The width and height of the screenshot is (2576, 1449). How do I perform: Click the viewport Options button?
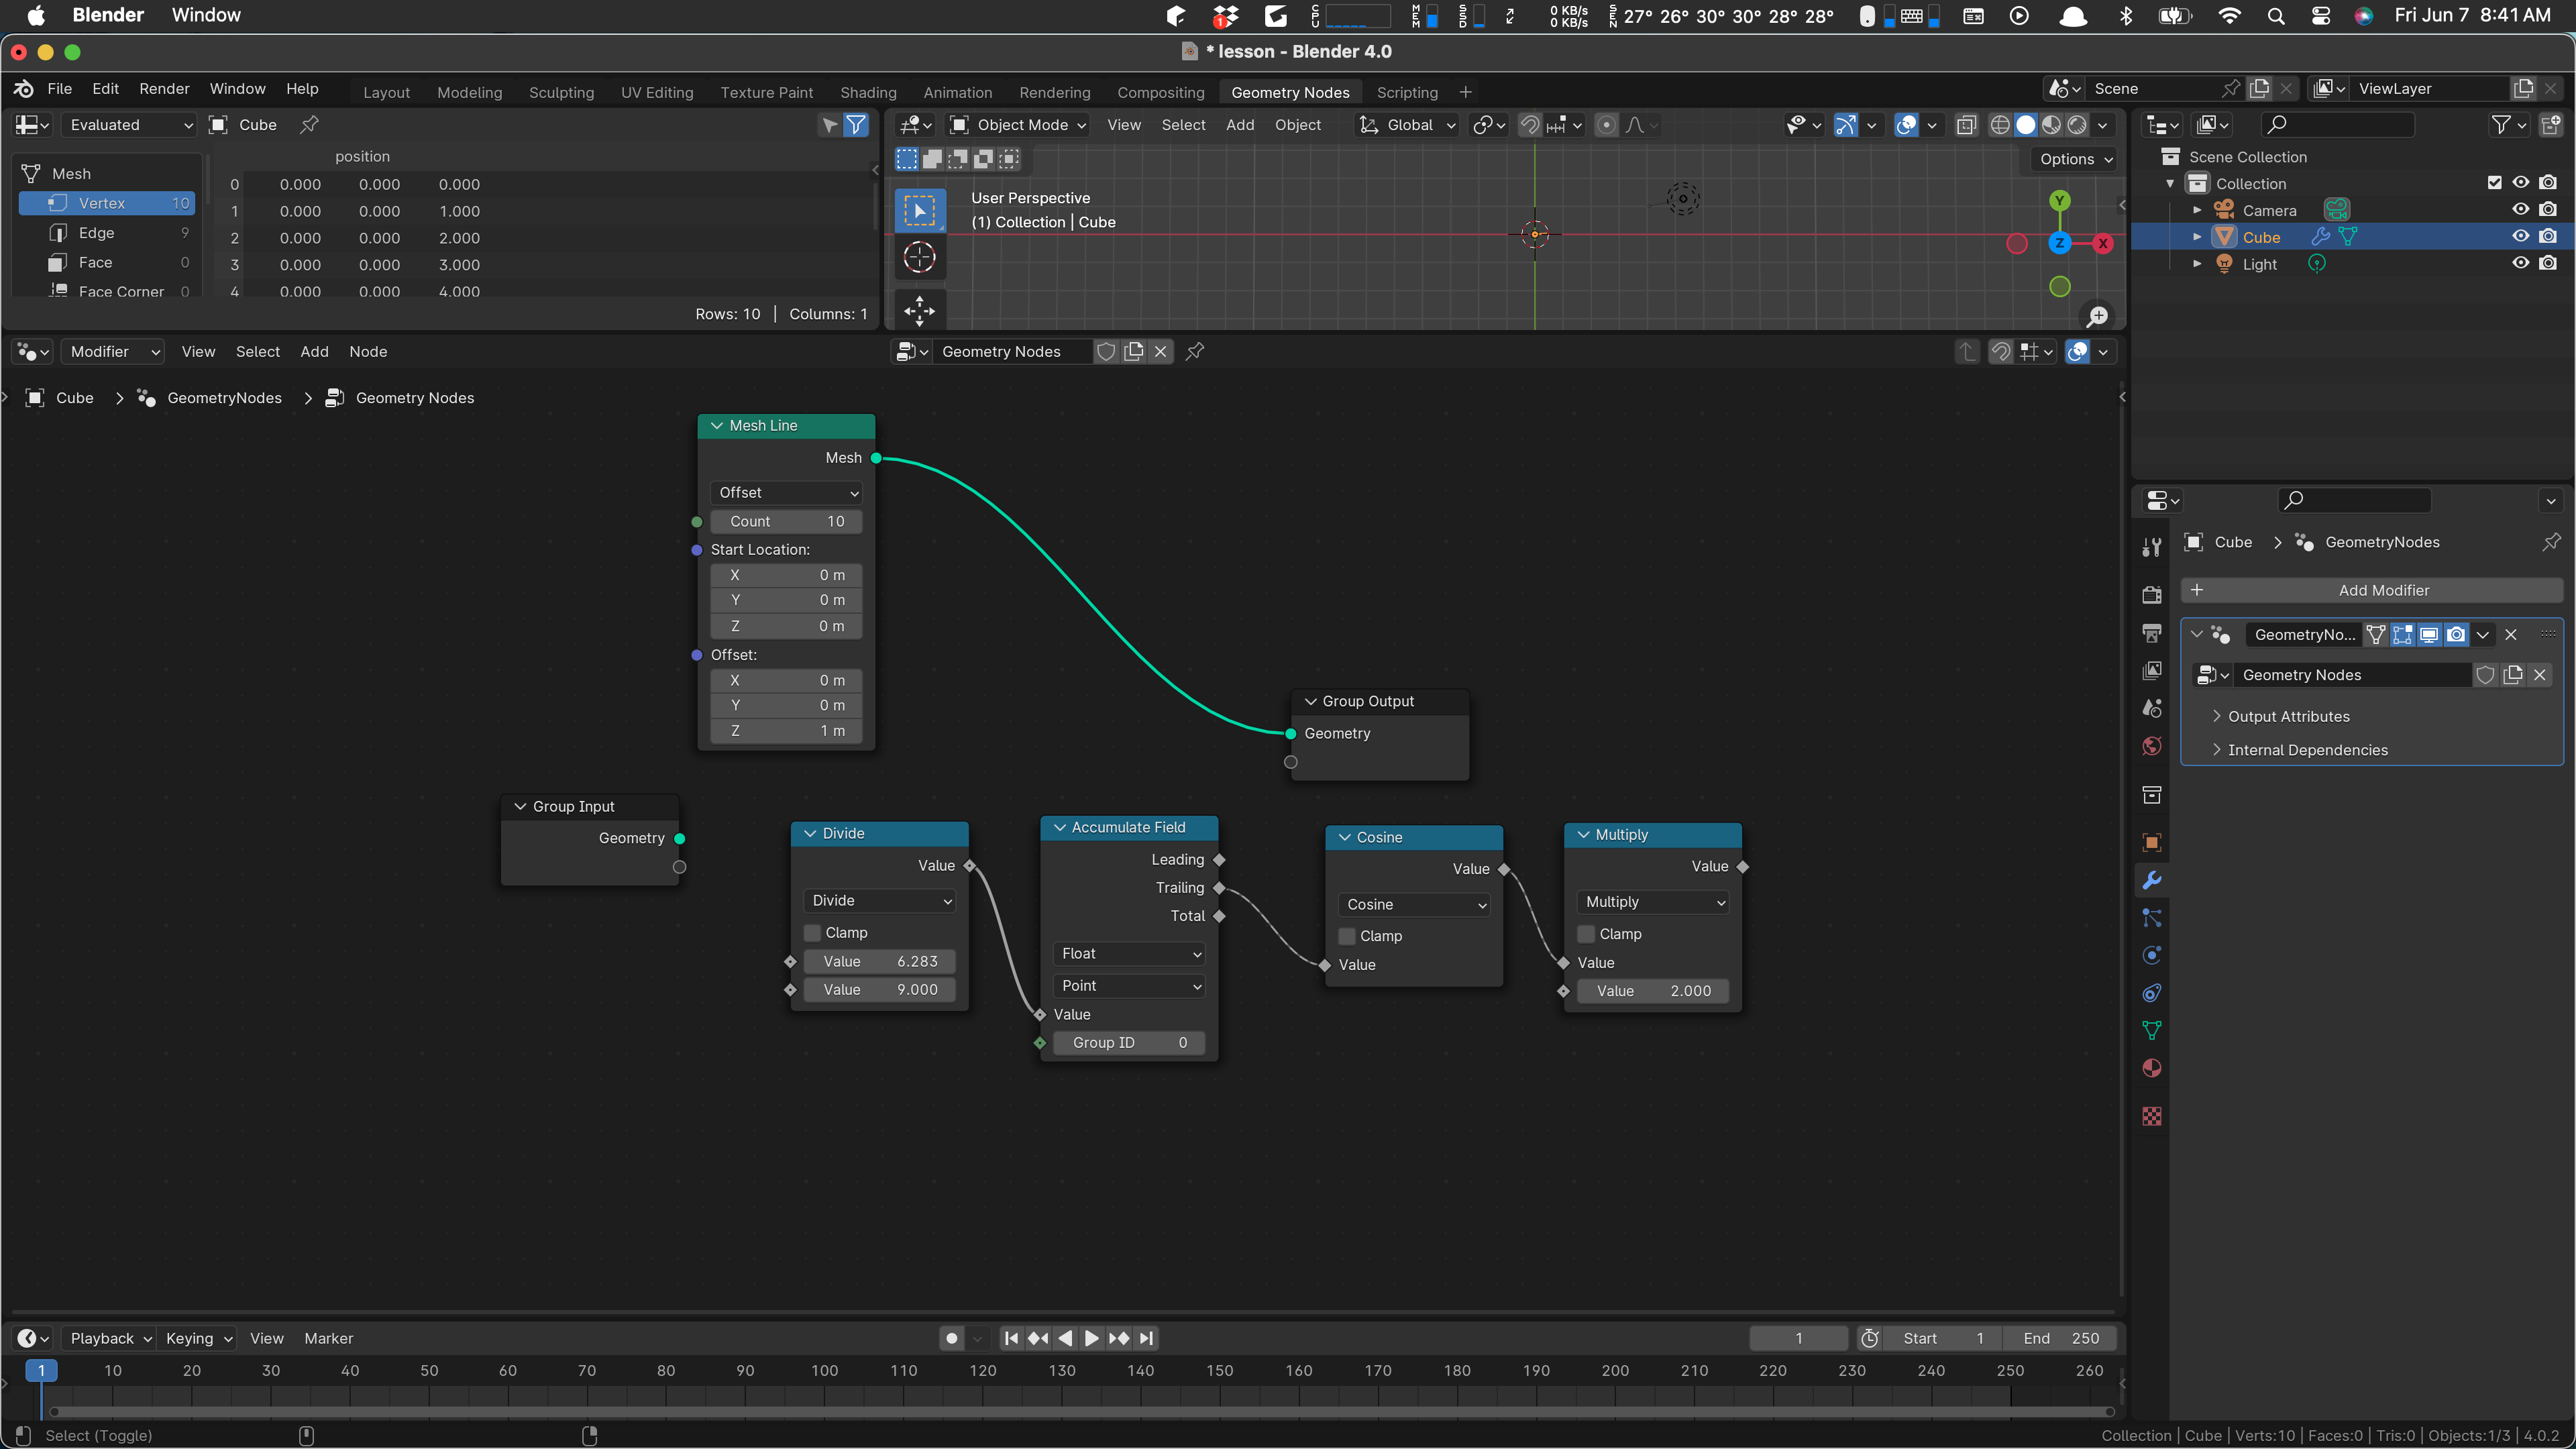pyautogui.click(x=2076, y=159)
